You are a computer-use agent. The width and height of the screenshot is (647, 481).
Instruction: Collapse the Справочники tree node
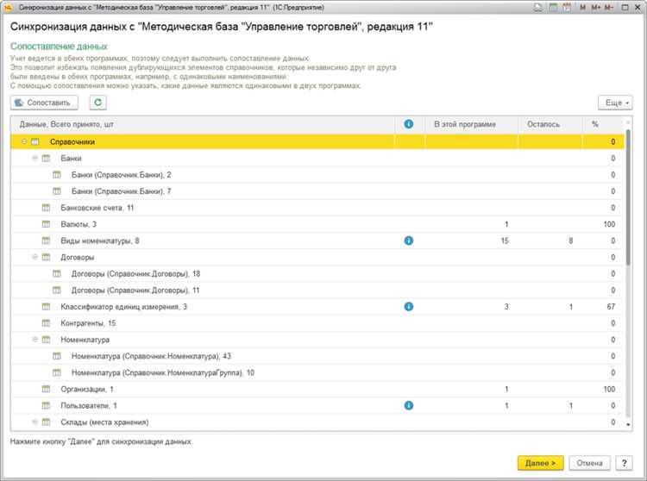point(24,141)
